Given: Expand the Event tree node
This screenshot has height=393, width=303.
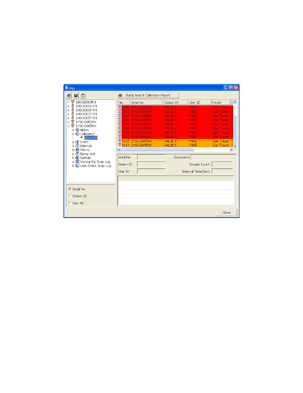Looking at the screenshot, I should click(x=73, y=142).
